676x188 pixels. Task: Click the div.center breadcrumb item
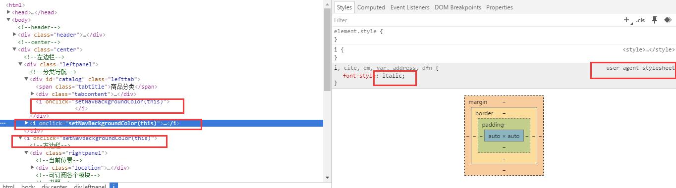pos(54,186)
